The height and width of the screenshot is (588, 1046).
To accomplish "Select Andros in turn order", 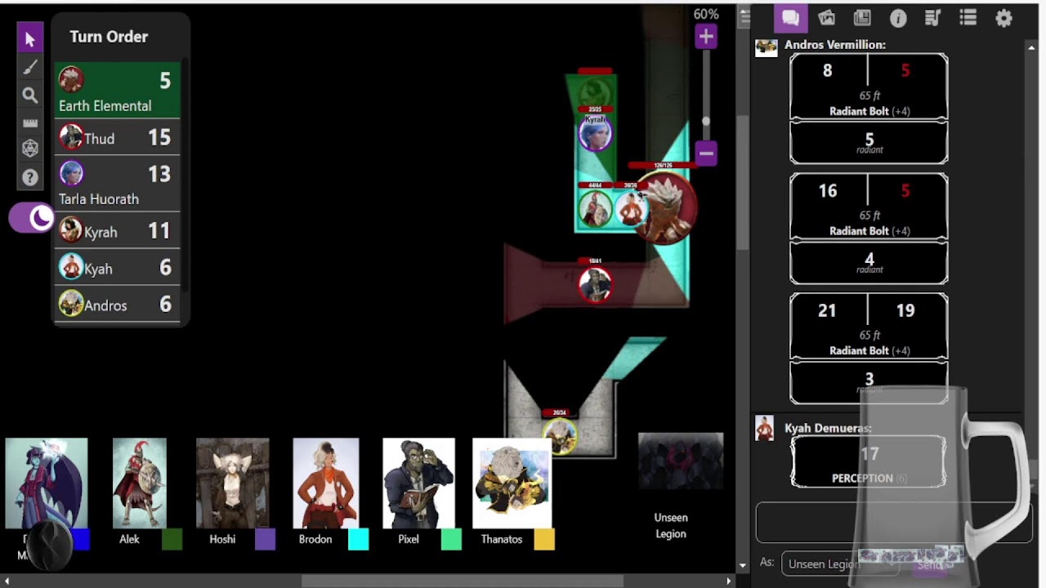I will click(x=118, y=305).
